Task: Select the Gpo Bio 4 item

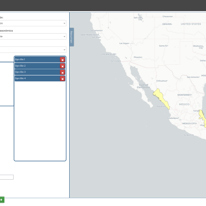Action: (x=37, y=78)
